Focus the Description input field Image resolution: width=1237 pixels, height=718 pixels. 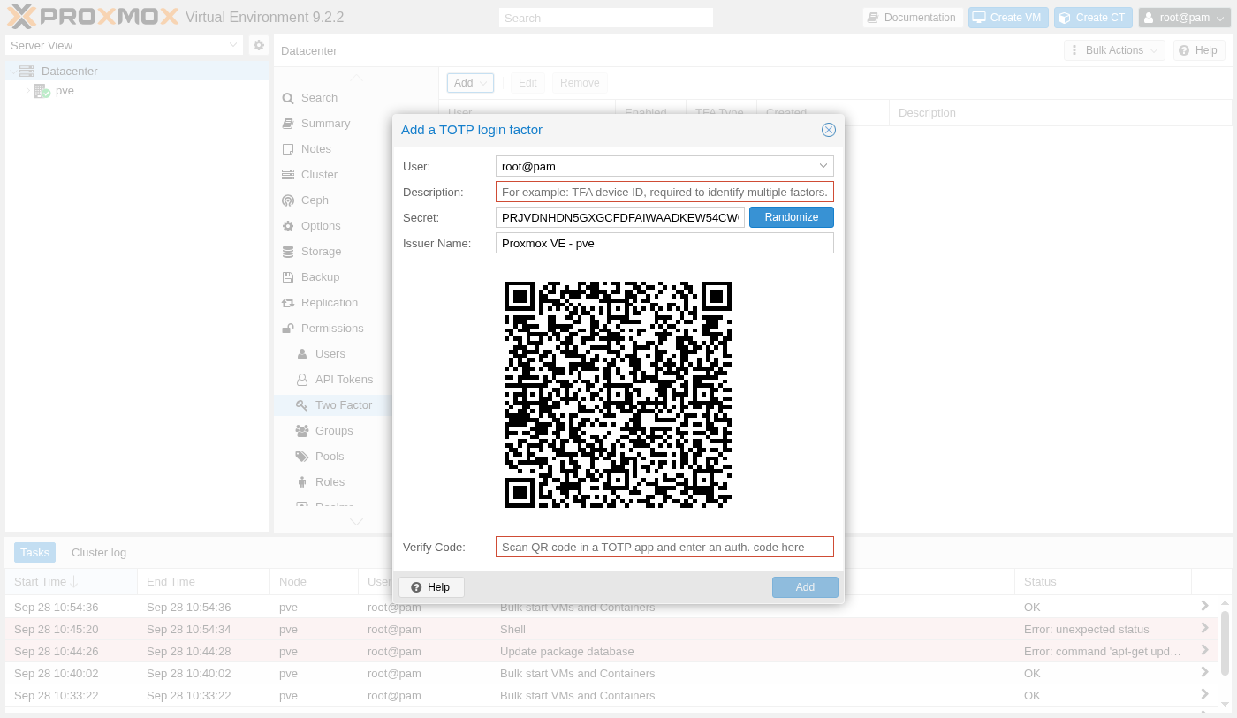(664, 192)
